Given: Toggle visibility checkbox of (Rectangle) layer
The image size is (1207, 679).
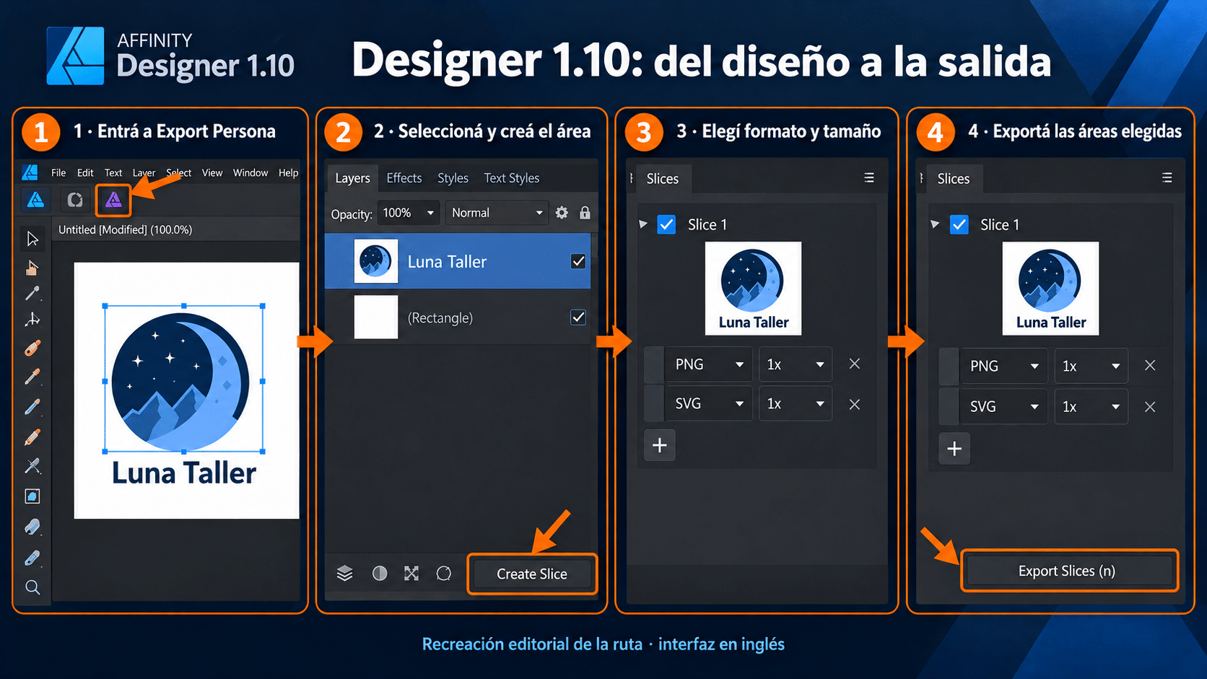Looking at the screenshot, I should (578, 317).
